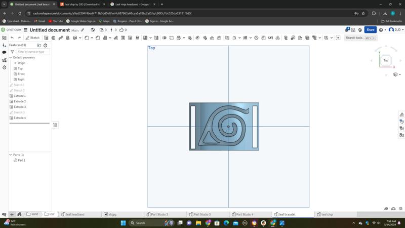Select the Shell tool icon
Image resolution: width=405 pixels, height=228 pixels.
click(x=123, y=37)
